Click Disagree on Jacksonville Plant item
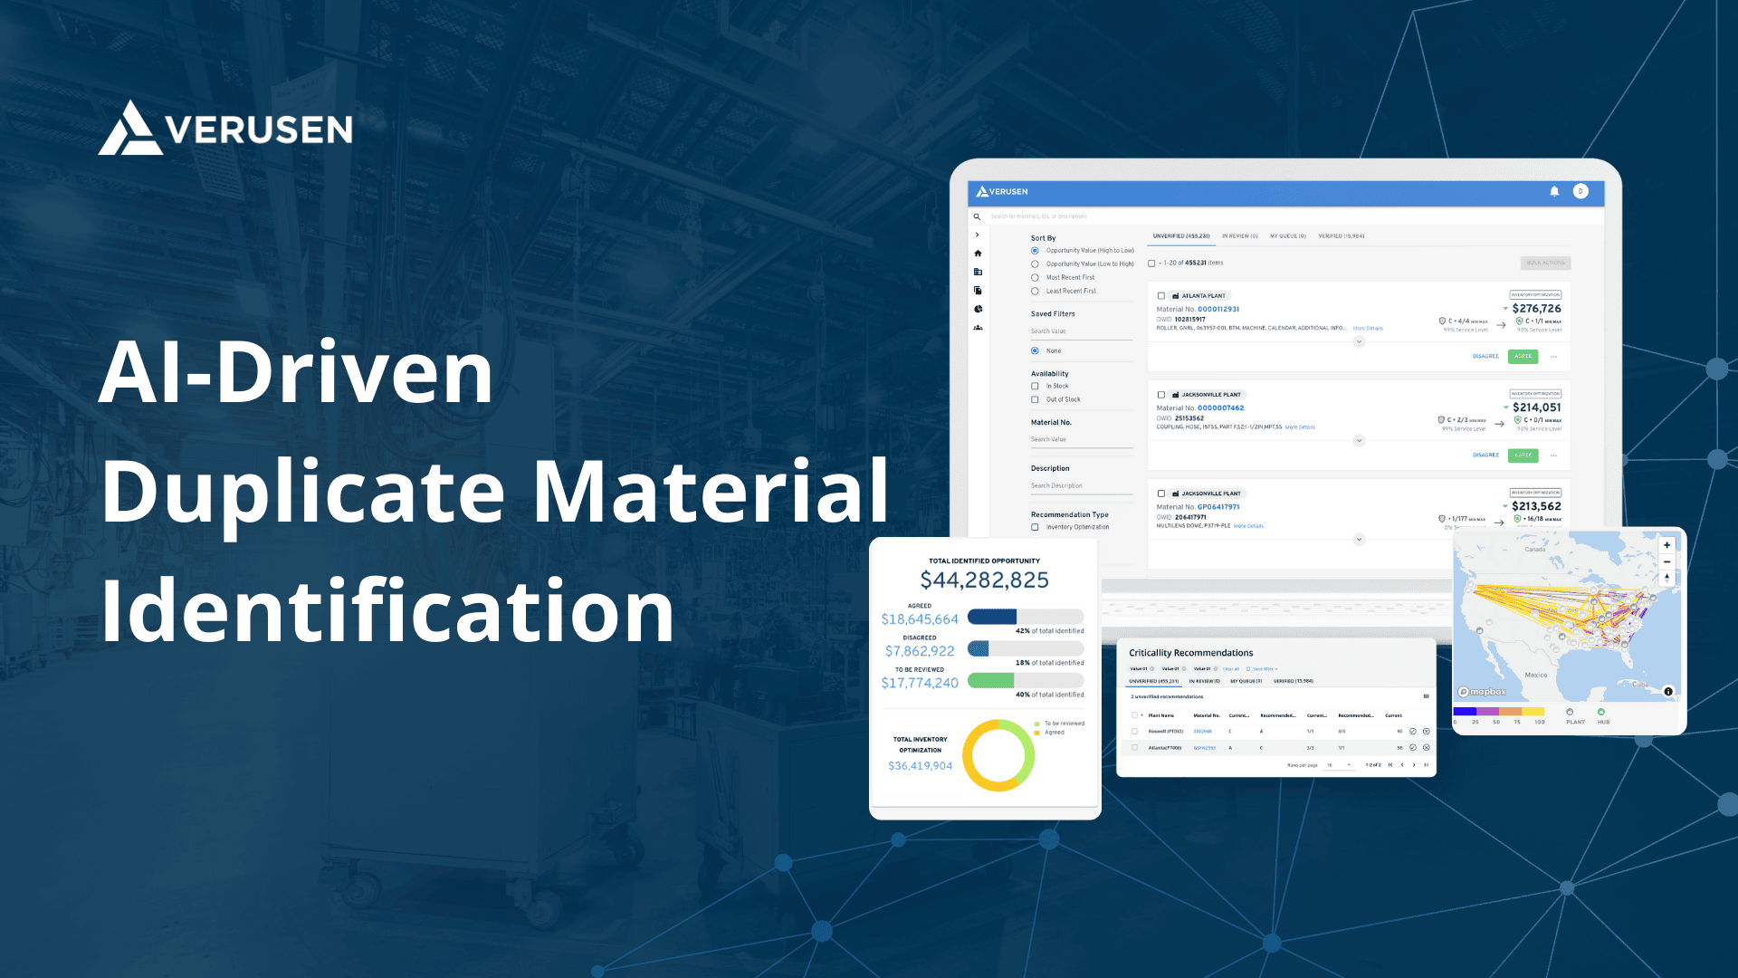1738x978 pixels. click(1485, 455)
